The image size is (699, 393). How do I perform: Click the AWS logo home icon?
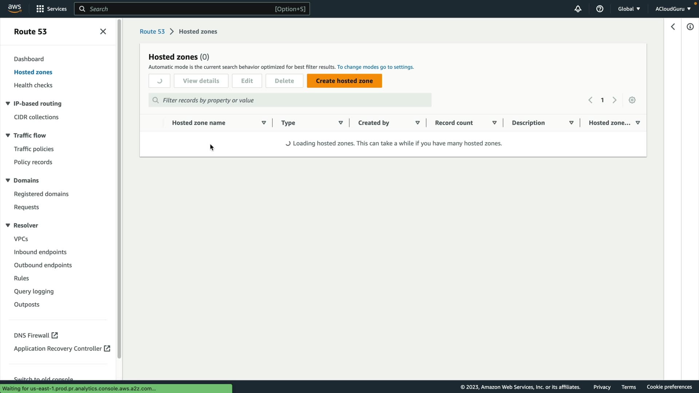[x=15, y=8]
